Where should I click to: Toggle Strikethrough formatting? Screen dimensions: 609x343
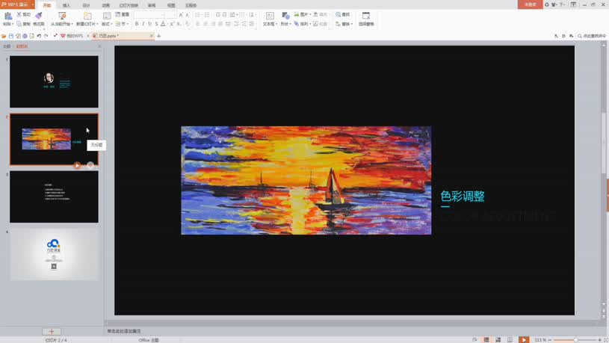pyautogui.click(x=156, y=24)
